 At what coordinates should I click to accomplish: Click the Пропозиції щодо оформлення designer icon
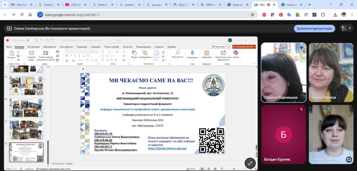click(223, 53)
